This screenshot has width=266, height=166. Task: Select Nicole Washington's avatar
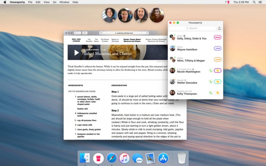point(172,70)
